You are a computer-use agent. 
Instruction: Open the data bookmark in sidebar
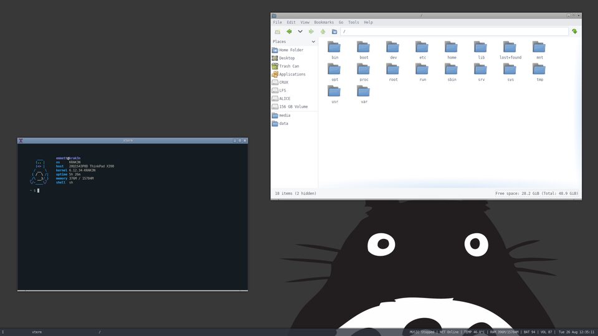click(294, 123)
